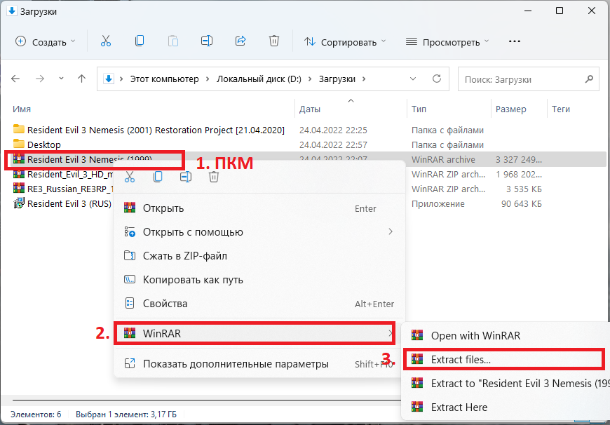Click the RE3_Russian_RE3RP archive icon
Viewport: 610px width, 425px height.
point(19,189)
